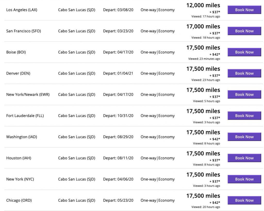Click the Houston (IAH) origin label
264x211 pixels.
tap(19, 158)
